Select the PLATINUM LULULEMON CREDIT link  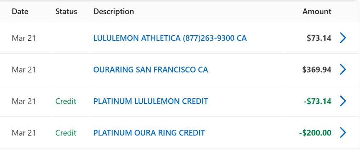(x=150, y=102)
